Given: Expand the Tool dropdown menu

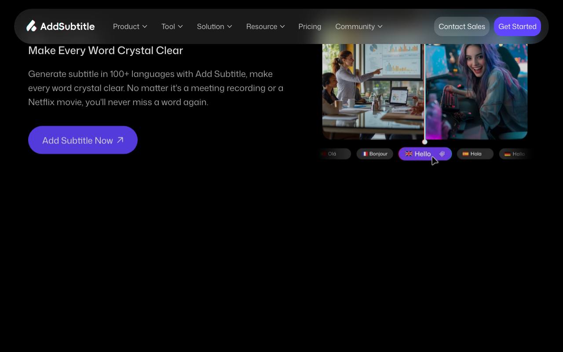Looking at the screenshot, I should [x=172, y=26].
